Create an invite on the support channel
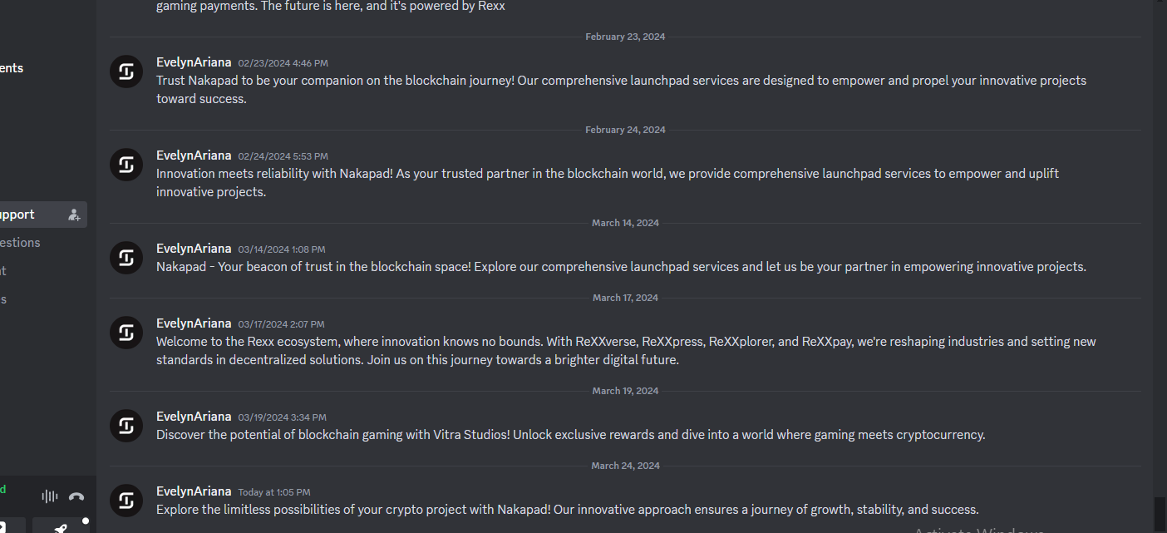 click(74, 215)
